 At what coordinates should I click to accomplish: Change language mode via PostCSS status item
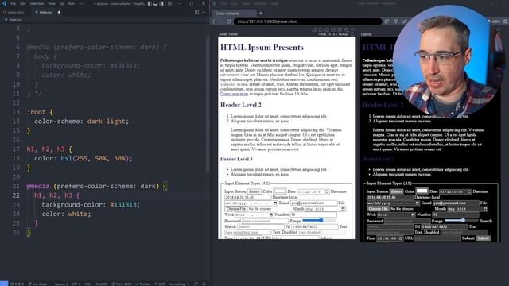coord(102,284)
